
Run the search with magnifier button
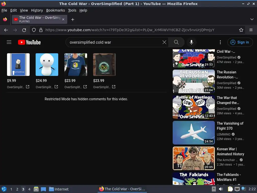coord(176,42)
